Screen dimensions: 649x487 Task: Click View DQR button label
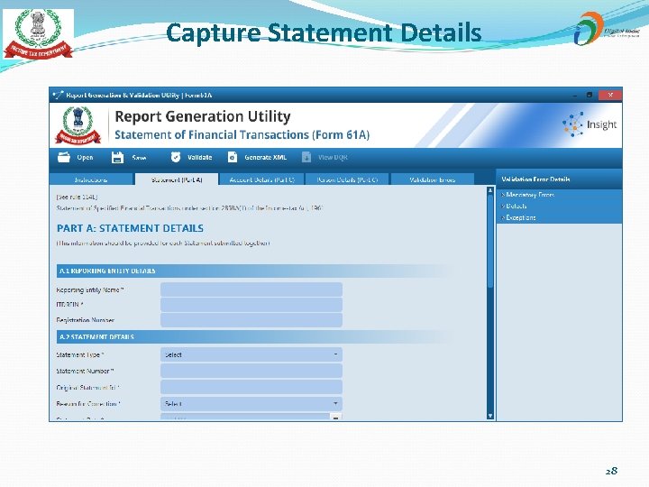[333, 157]
